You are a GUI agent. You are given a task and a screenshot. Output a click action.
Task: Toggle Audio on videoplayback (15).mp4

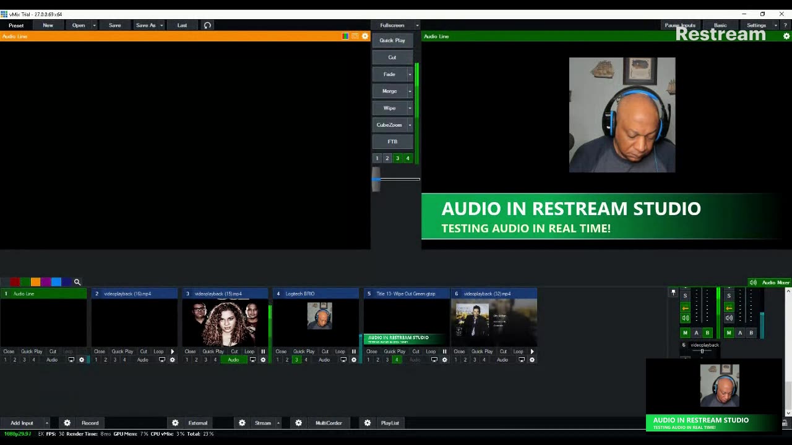click(x=233, y=360)
